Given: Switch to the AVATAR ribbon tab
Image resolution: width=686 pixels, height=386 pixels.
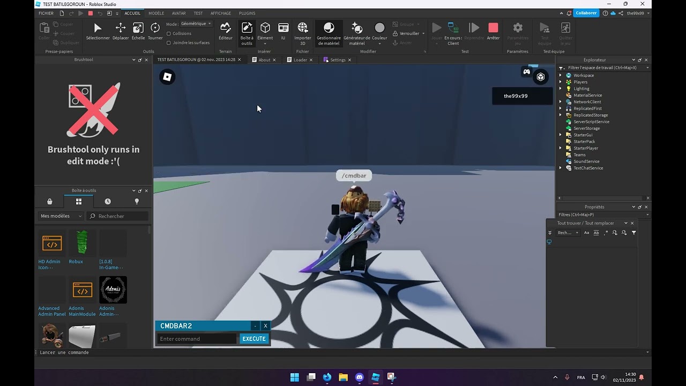Looking at the screenshot, I should (179, 13).
